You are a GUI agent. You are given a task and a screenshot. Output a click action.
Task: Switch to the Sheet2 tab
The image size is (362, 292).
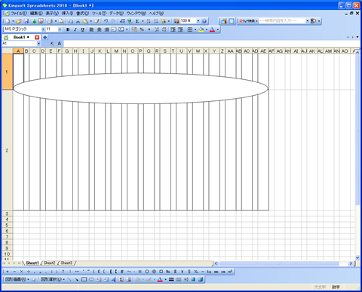click(x=49, y=263)
